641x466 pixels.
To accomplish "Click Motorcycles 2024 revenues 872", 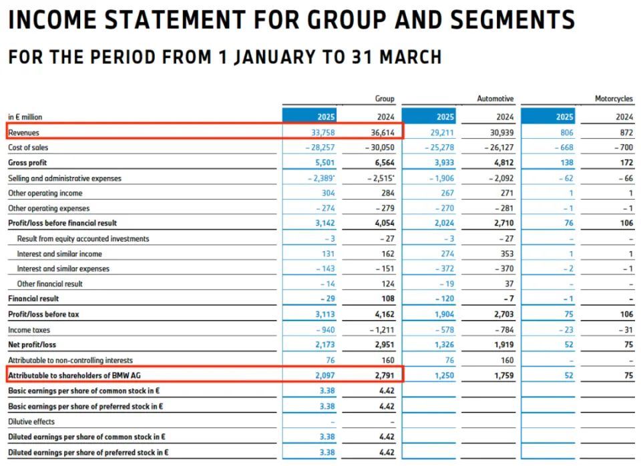I will pyautogui.click(x=626, y=132).
